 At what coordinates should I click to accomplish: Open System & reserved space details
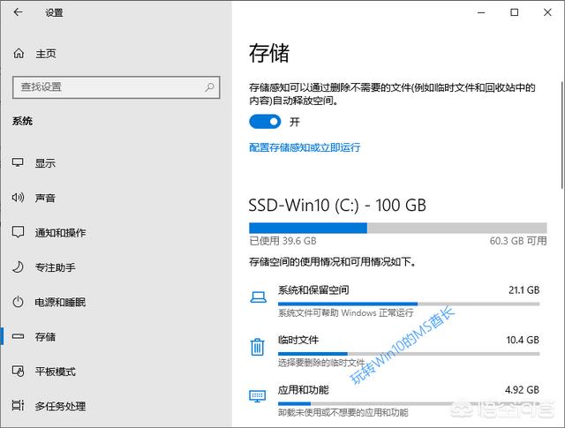313,290
